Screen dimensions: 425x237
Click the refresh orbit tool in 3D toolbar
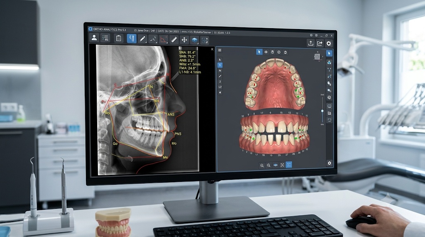(285, 53)
